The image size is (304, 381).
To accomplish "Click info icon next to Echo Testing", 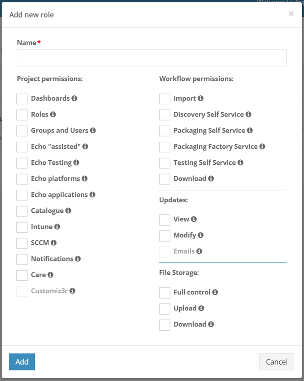I will tap(76, 162).
